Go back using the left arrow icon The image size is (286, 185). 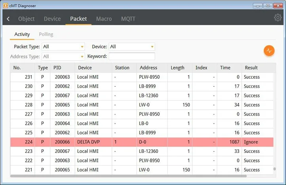[x=8, y=19]
